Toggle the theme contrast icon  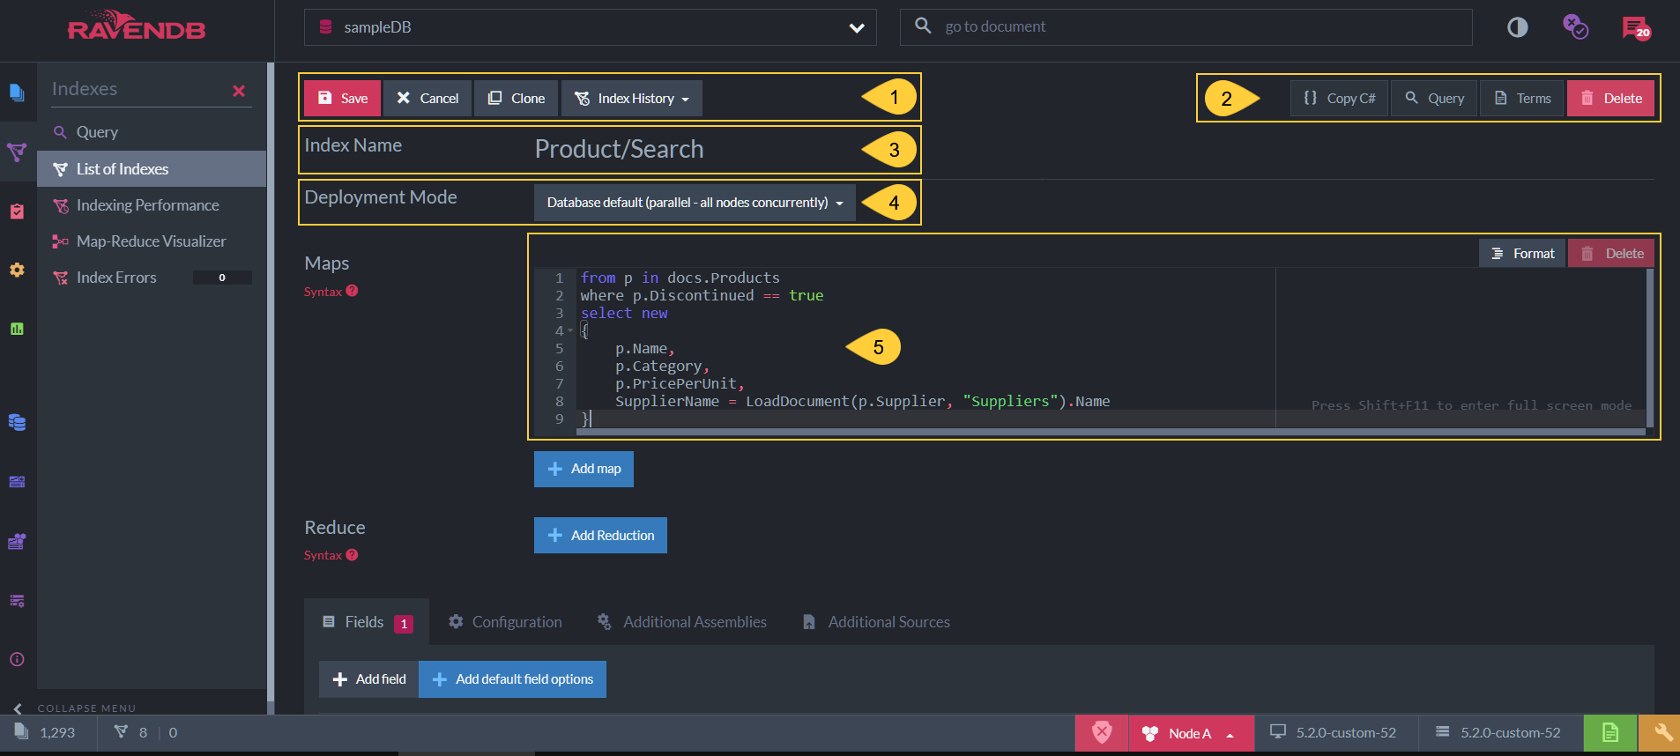(x=1517, y=27)
